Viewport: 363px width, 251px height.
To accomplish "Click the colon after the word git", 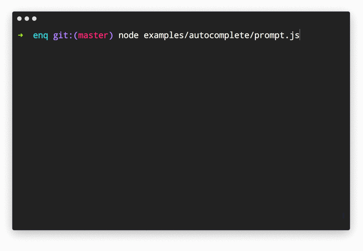I will coord(70,35).
